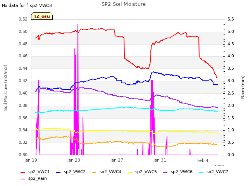Click the 2.5 rain axis value

(x=231, y=93)
